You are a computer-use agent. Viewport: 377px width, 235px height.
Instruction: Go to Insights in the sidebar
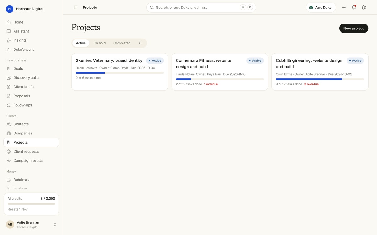(x=31, y=40)
